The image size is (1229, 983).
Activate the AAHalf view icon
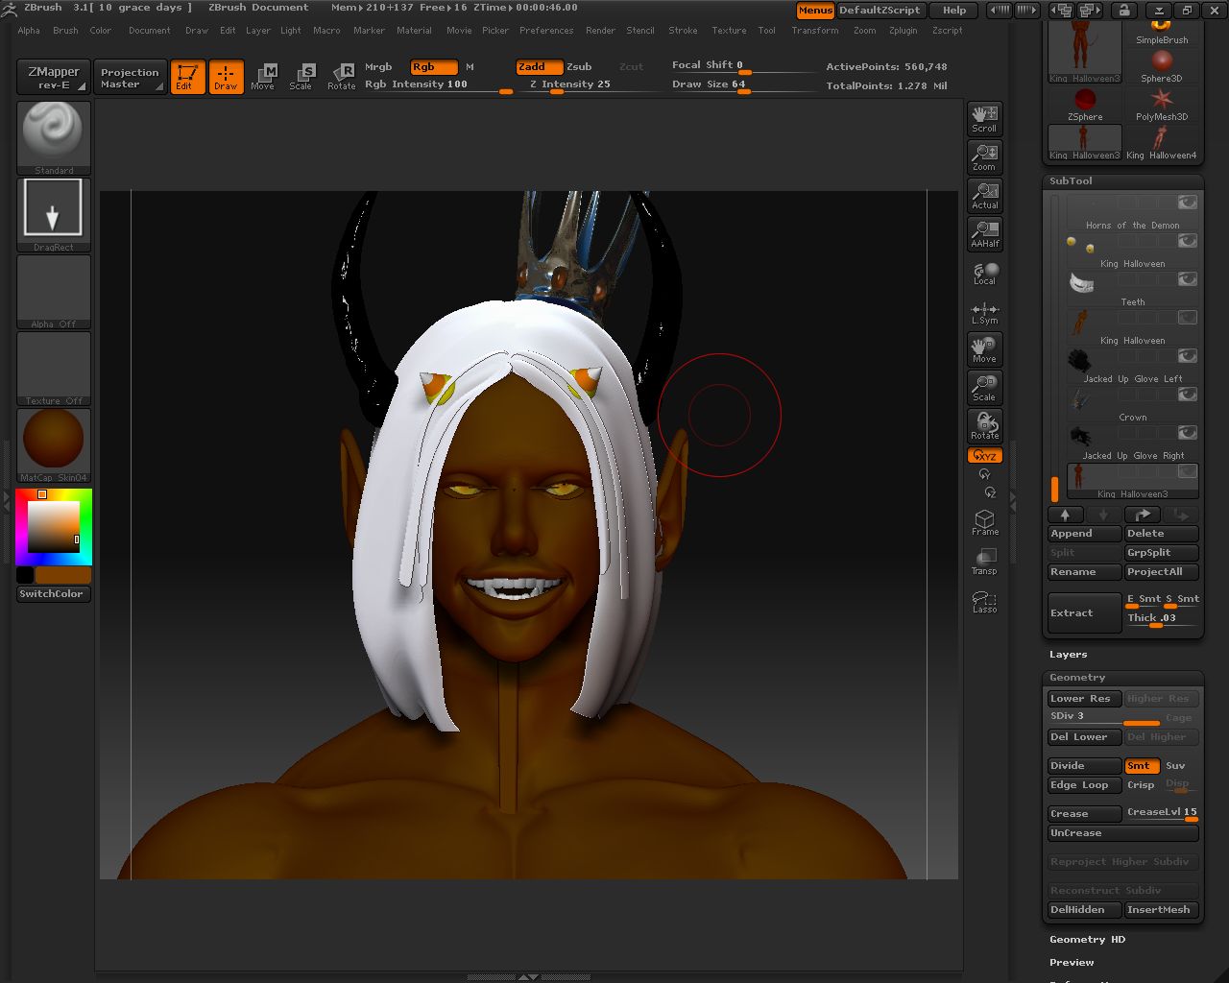pos(984,233)
